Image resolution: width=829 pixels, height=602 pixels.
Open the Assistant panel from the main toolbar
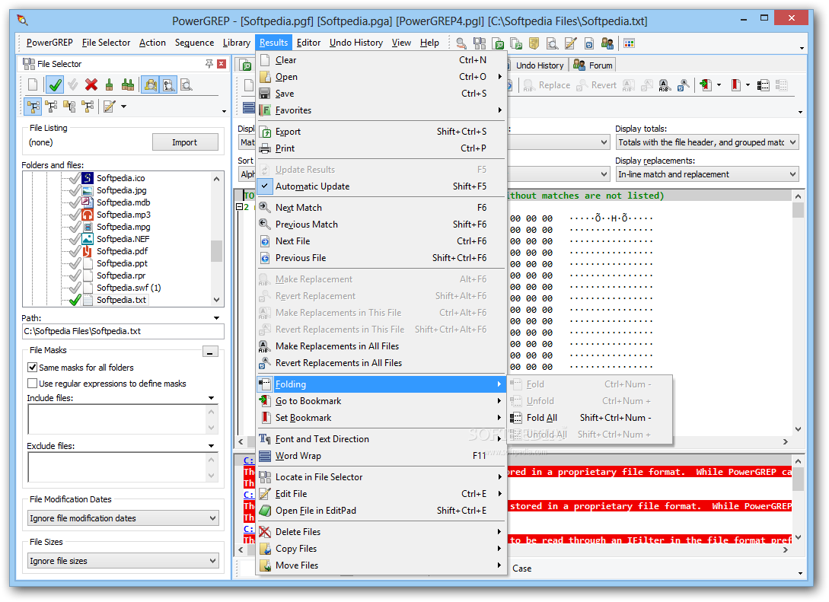point(461,43)
